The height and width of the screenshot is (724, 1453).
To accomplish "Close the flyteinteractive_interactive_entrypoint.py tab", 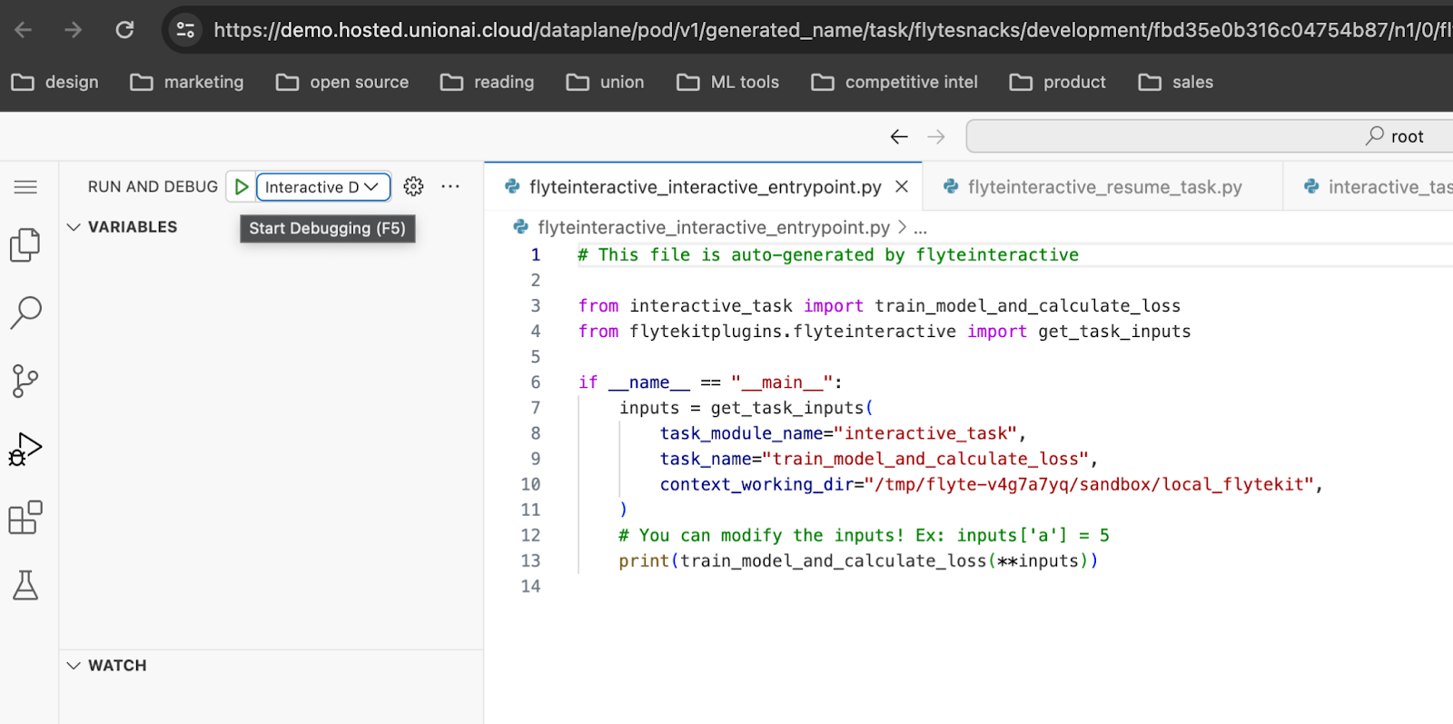I will coord(902,186).
